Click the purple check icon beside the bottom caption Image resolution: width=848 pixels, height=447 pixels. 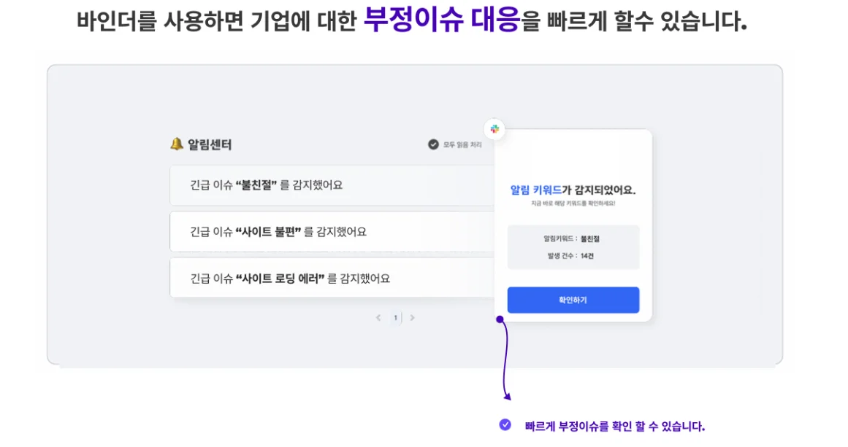coord(505,425)
